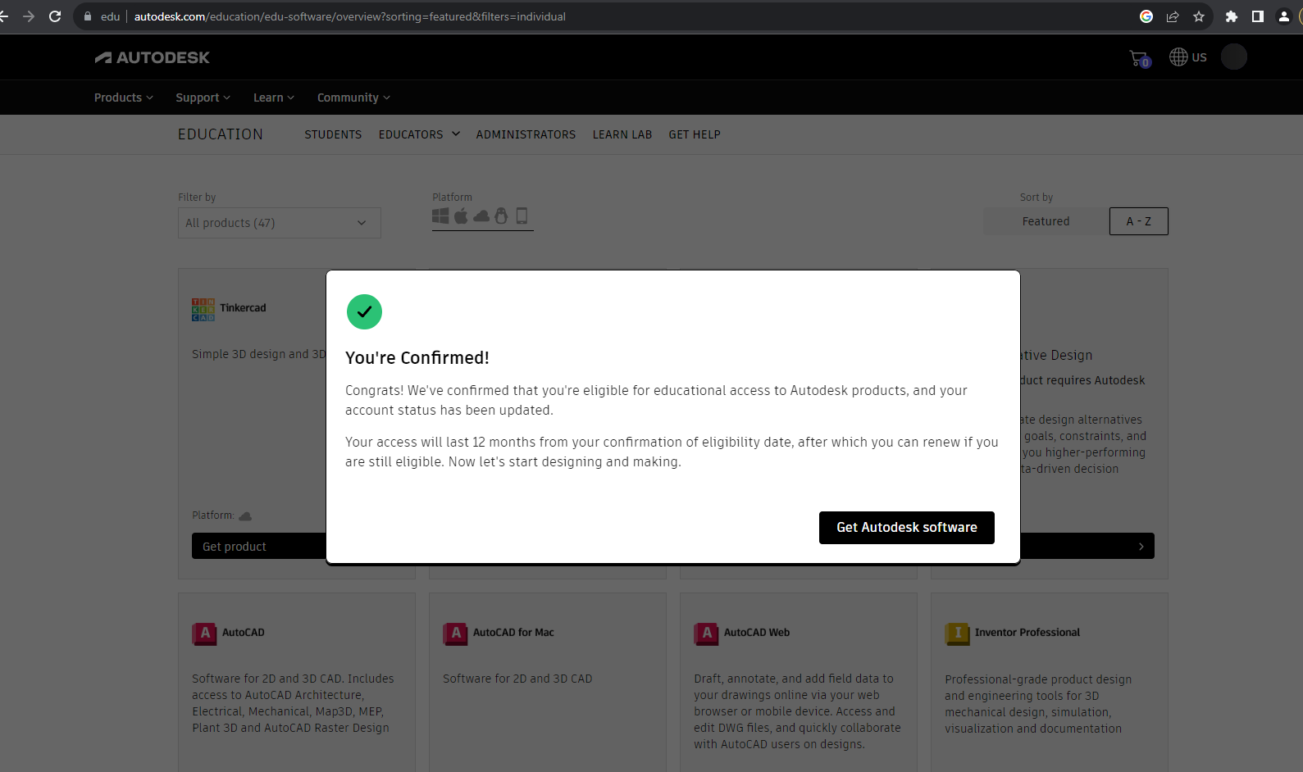Sort products by Featured
This screenshot has width=1303, height=772.
[x=1046, y=221]
